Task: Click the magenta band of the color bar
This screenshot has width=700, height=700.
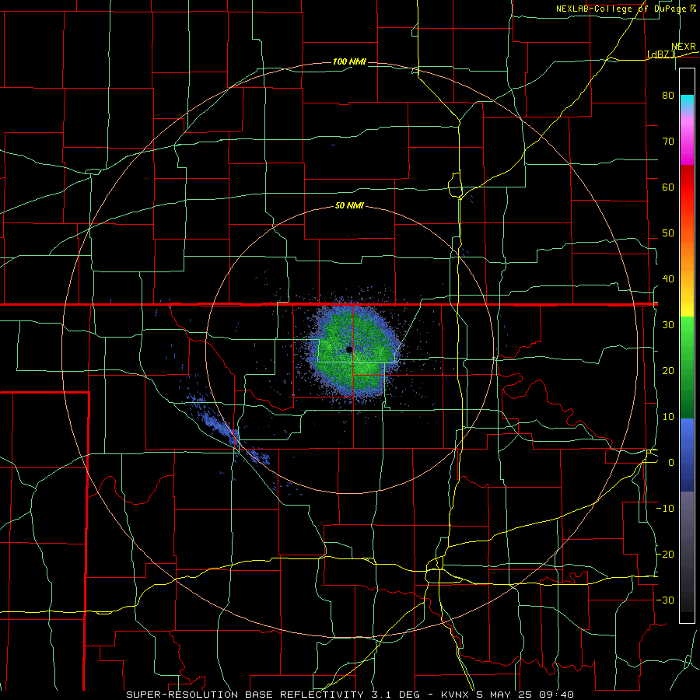Action: pyautogui.click(x=687, y=141)
